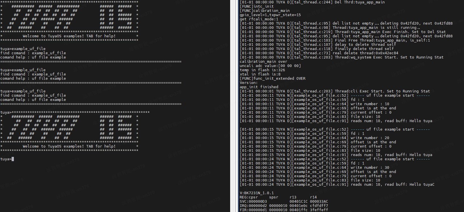This screenshot has height=212, width=464.
Task: Click the white divider between the two terminals
Action: (234, 106)
